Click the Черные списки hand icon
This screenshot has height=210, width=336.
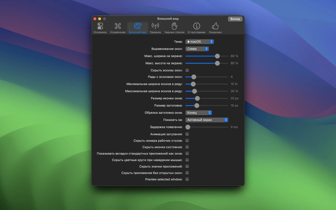tap(174, 26)
